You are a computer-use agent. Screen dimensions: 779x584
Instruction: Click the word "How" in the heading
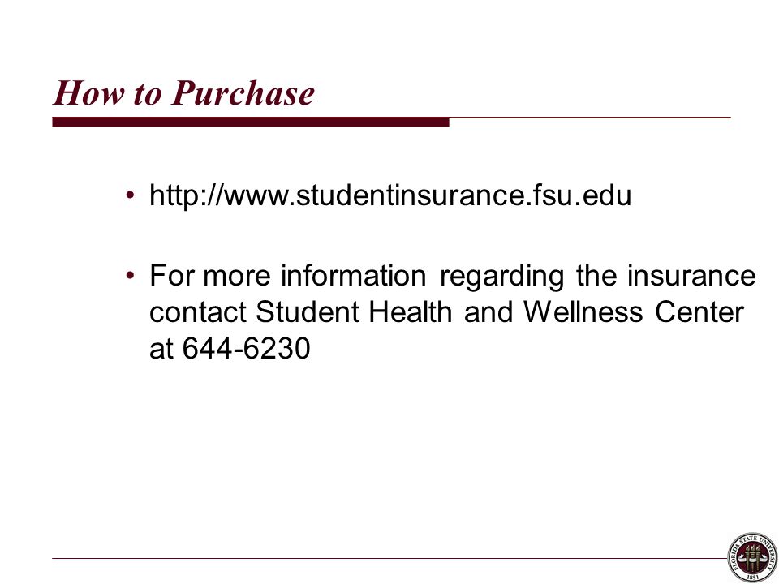coord(89,92)
